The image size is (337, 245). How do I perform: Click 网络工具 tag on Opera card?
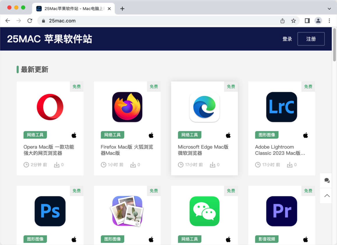click(35, 135)
